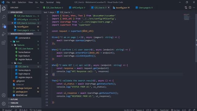Open login.feature in the file tree
Image resolution: width=197 pixels, height=111 pixels.
24,56
